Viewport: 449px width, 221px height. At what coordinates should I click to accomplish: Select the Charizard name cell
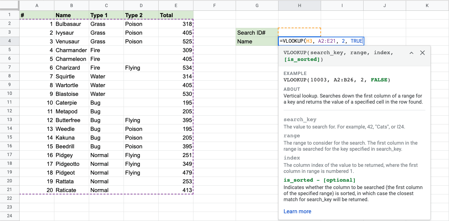(x=71, y=68)
